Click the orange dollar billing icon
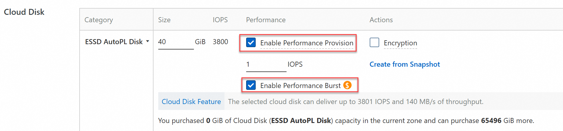 347,85
